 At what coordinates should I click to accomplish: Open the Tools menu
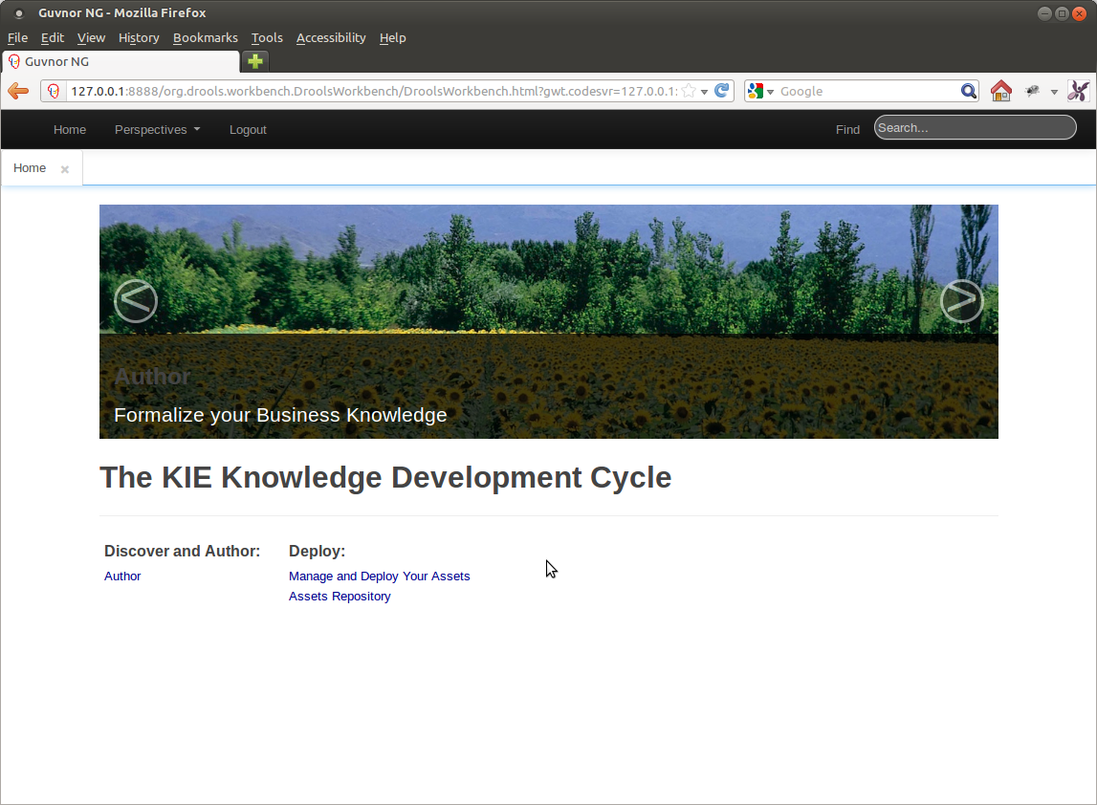point(267,38)
